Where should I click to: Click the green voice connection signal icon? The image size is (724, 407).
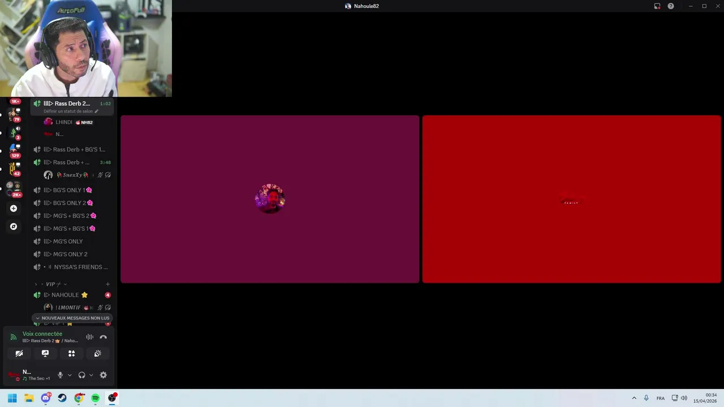tap(14, 337)
